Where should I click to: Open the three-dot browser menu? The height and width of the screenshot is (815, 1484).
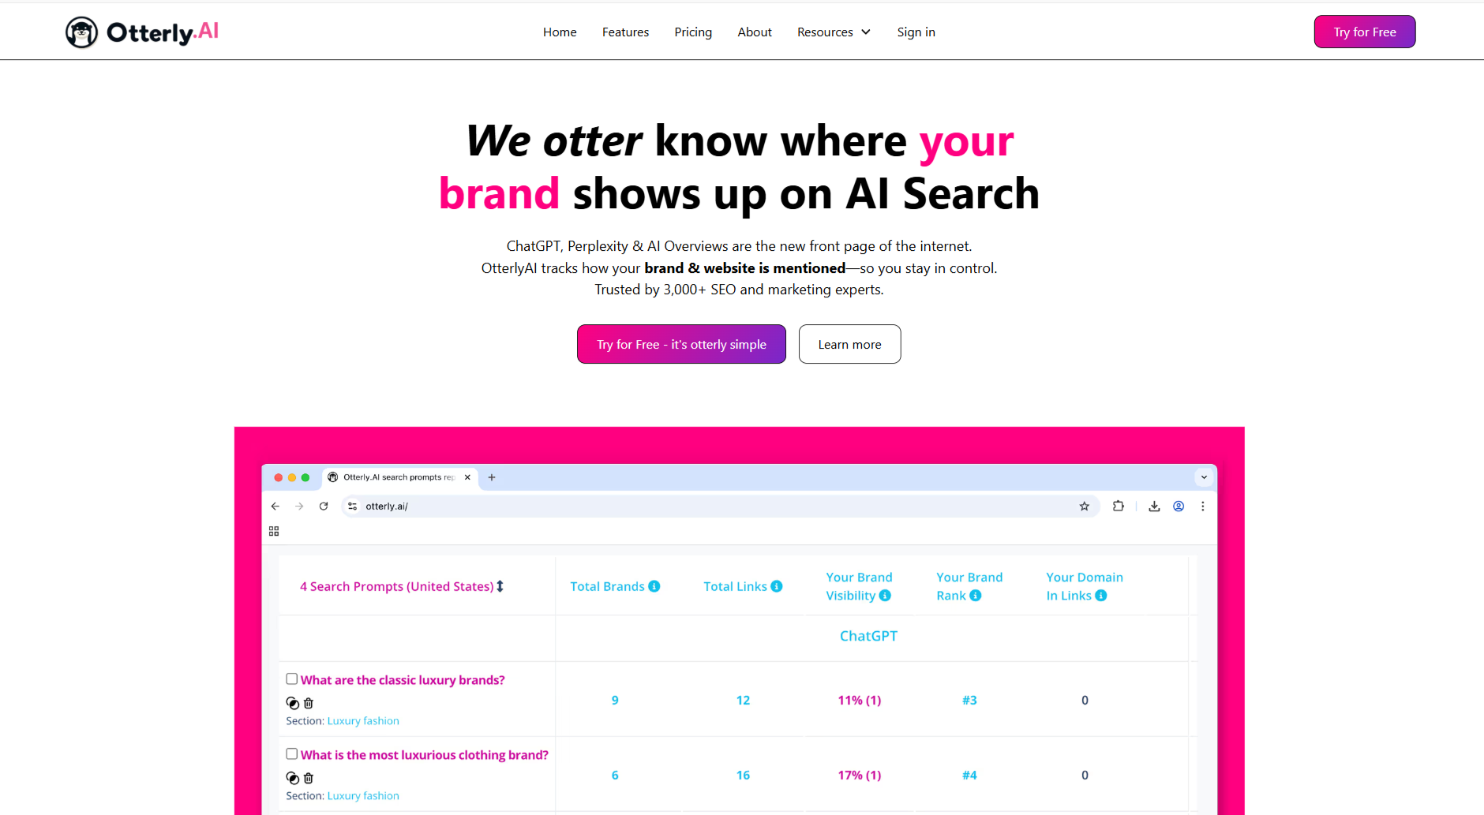pos(1203,507)
